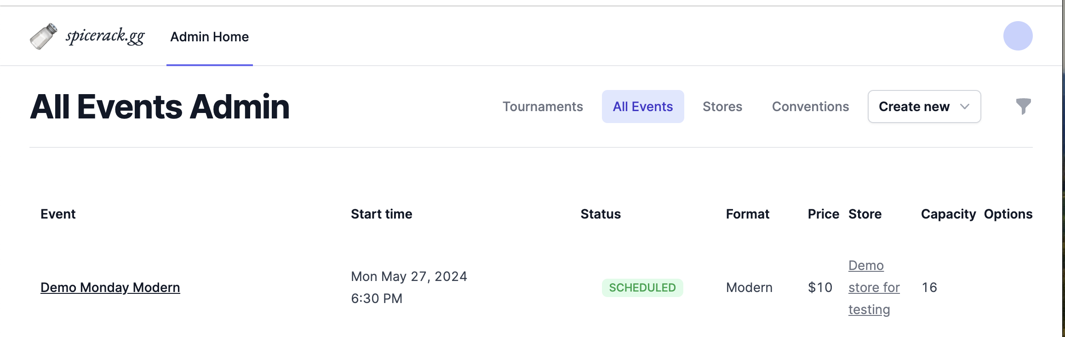The image size is (1065, 337).
Task: Click the Capacity column header
Action: pos(948,214)
